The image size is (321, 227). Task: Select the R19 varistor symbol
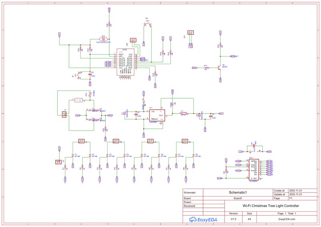pyautogui.click(x=90, y=94)
